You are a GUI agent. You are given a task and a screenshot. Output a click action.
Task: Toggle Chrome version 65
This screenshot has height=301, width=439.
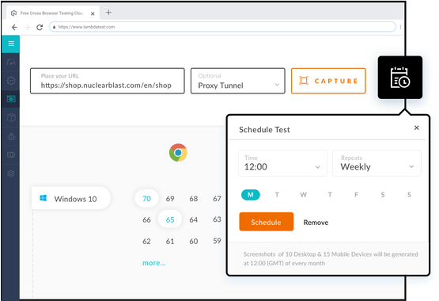click(x=170, y=219)
